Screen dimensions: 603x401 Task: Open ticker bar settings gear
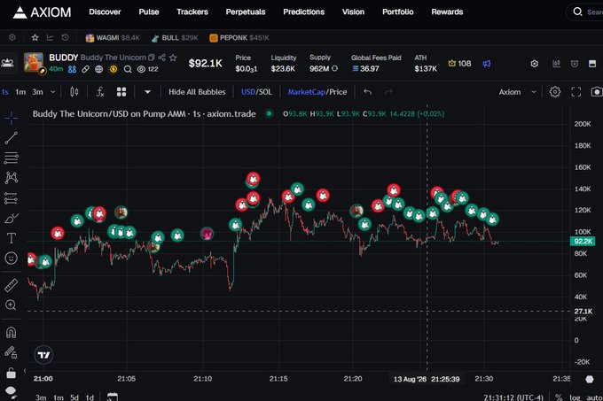point(12,37)
